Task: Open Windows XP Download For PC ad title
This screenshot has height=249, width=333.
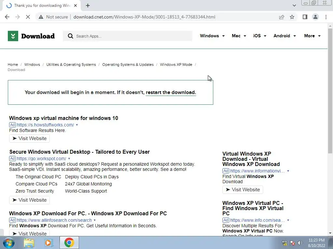Action: pos(88,213)
